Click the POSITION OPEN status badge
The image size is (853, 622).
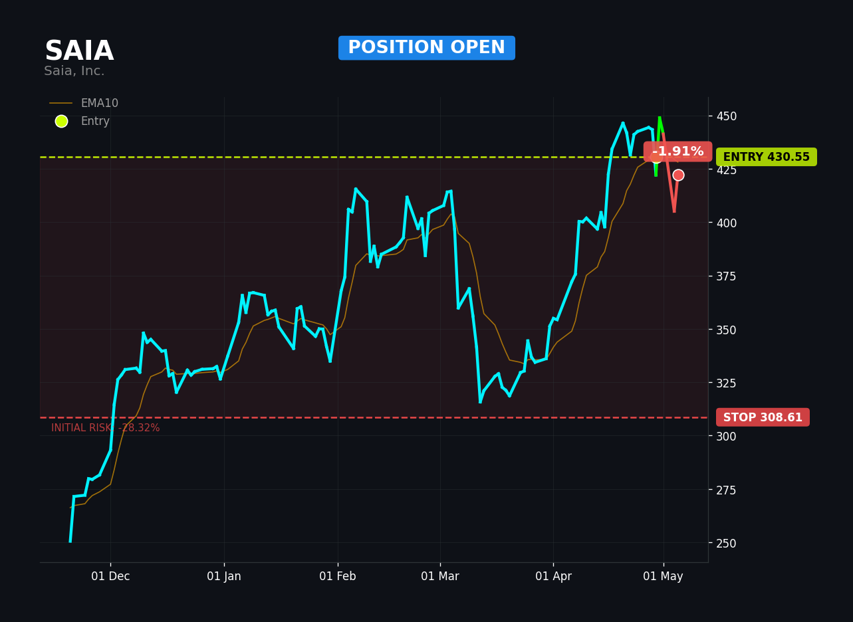pyautogui.click(x=427, y=48)
